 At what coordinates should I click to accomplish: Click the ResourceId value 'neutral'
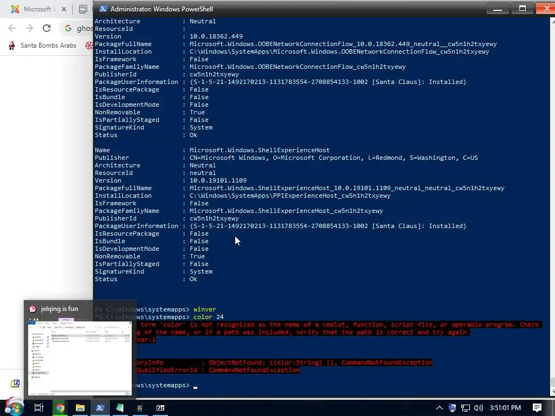[203, 173]
